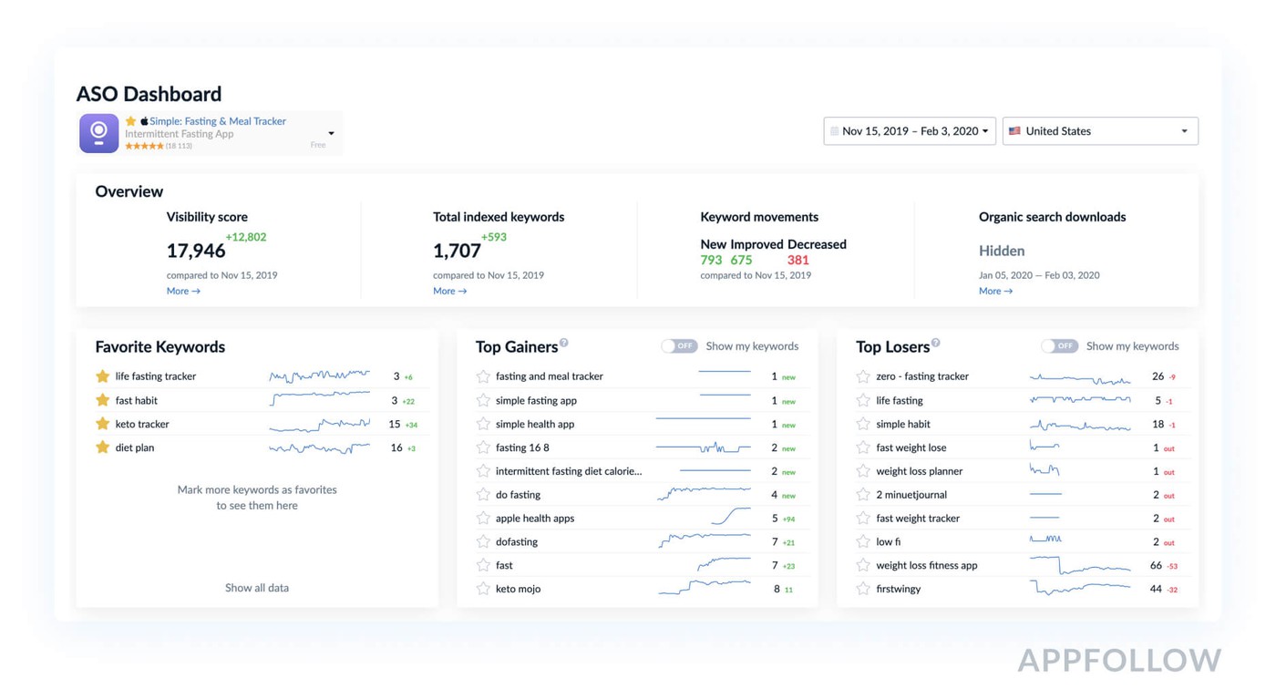Star the 'apple health apps' keyword
Image resolution: width=1276 pixels, height=699 pixels.
coord(483,518)
